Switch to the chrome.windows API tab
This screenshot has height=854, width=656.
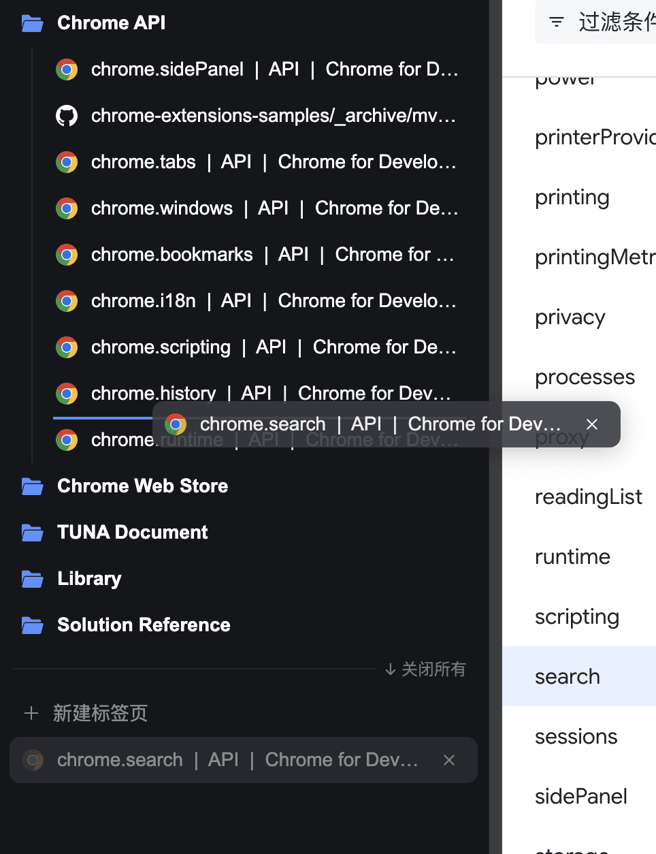tap(257, 208)
